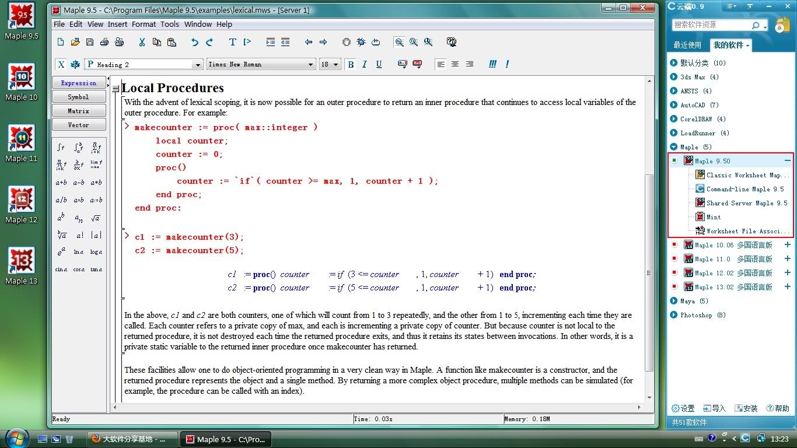The image size is (797, 448).
Task: Collapse Maple 9.50 with minus sign
Action: click(x=788, y=160)
